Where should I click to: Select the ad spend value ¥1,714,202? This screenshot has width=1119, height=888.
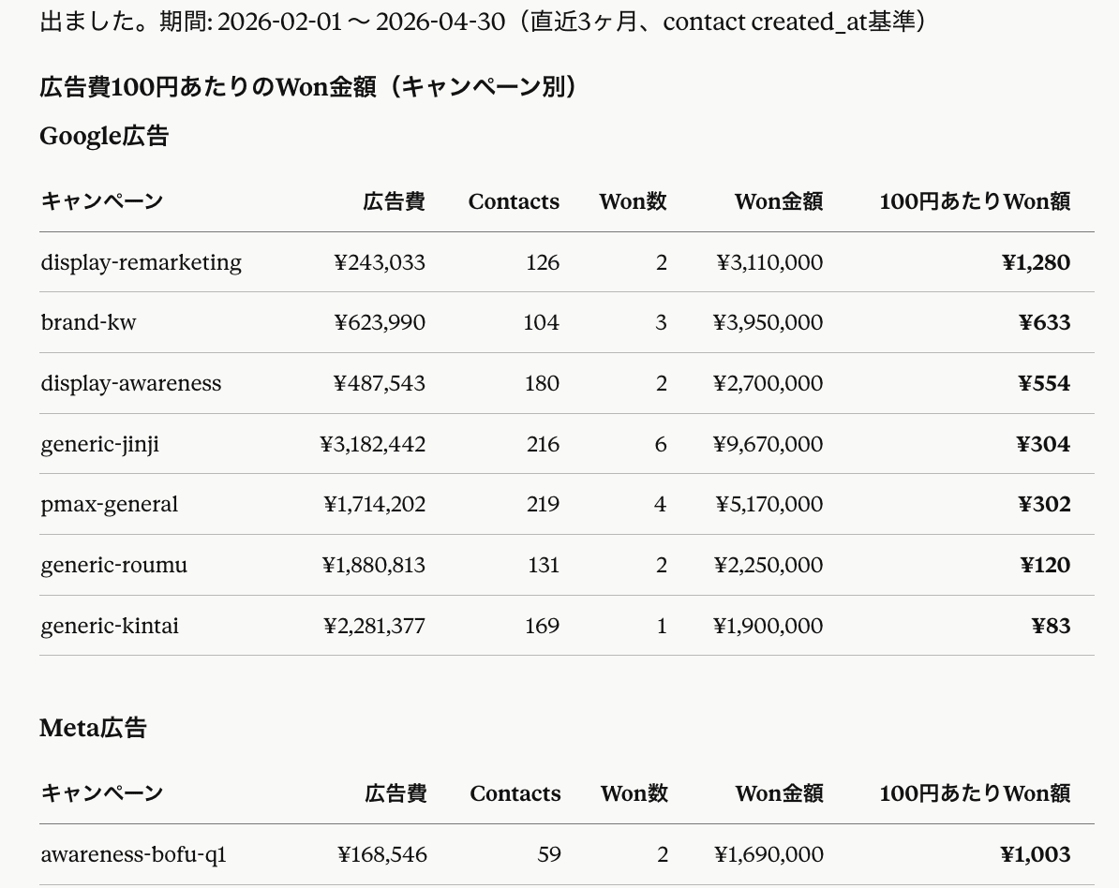[375, 505]
